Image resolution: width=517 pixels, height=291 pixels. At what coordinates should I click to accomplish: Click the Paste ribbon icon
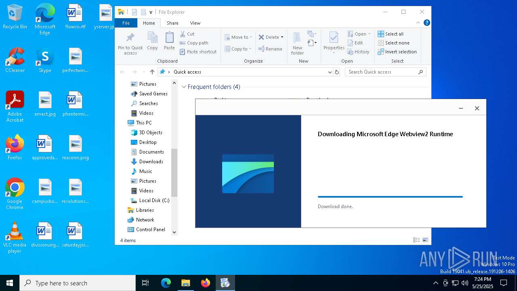point(169,41)
